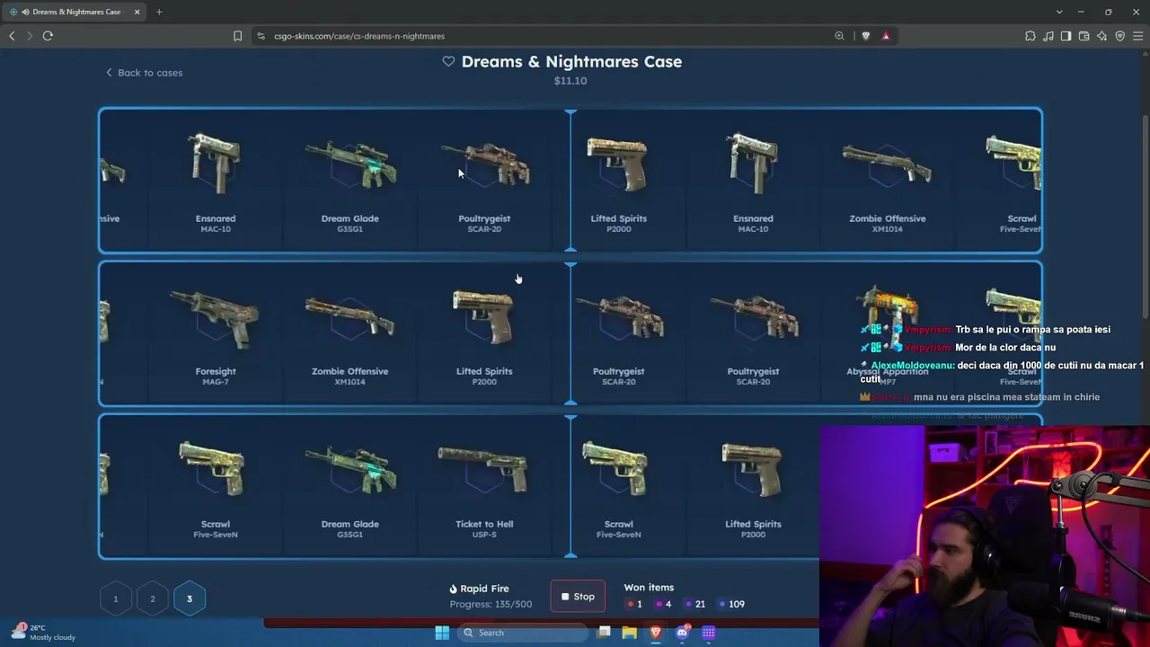Viewport: 1150px width, 647px height.
Task: Select Scrawl Five-SeveN right of Ticket to Hell
Action: click(618, 486)
